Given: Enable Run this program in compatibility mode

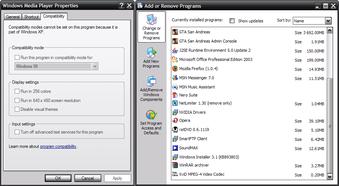Looking at the screenshot, I should click(x=17, y=58).
